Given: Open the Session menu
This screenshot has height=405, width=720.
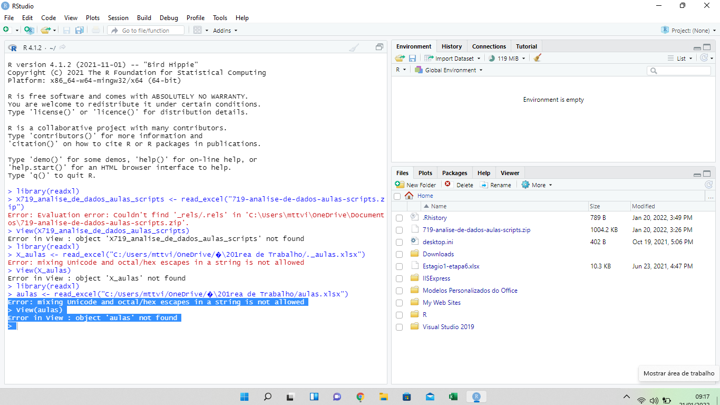Looking at the screenshot, I should point(118,17).
